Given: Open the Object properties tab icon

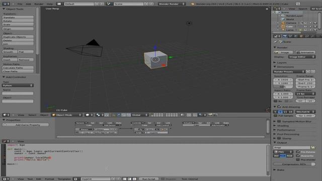Looking at the screenshot, I should (301, 36).
